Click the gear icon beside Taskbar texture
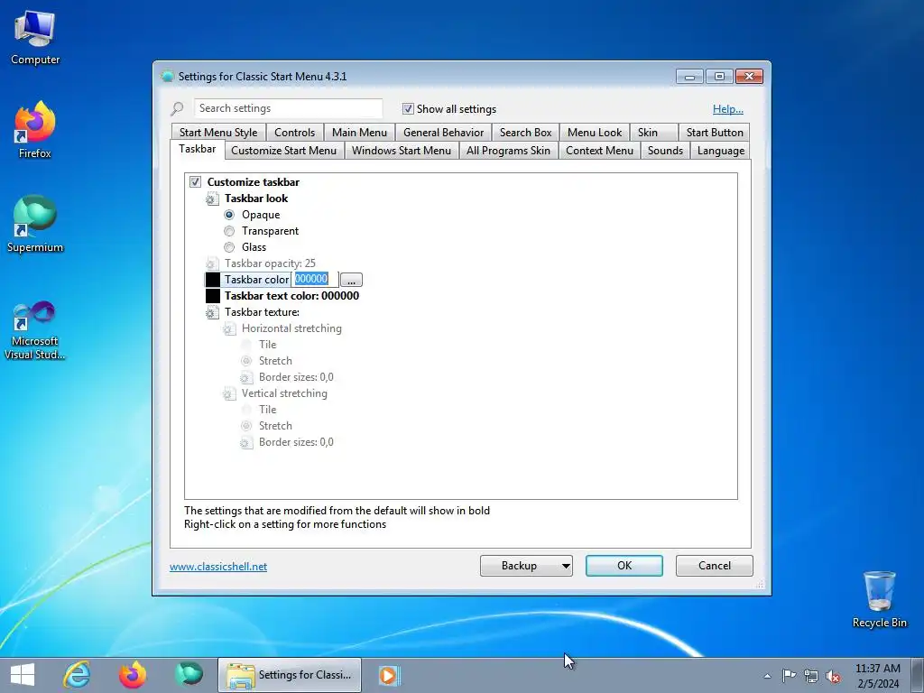Screen dimensions: 924x693 [x=212, y=312]
